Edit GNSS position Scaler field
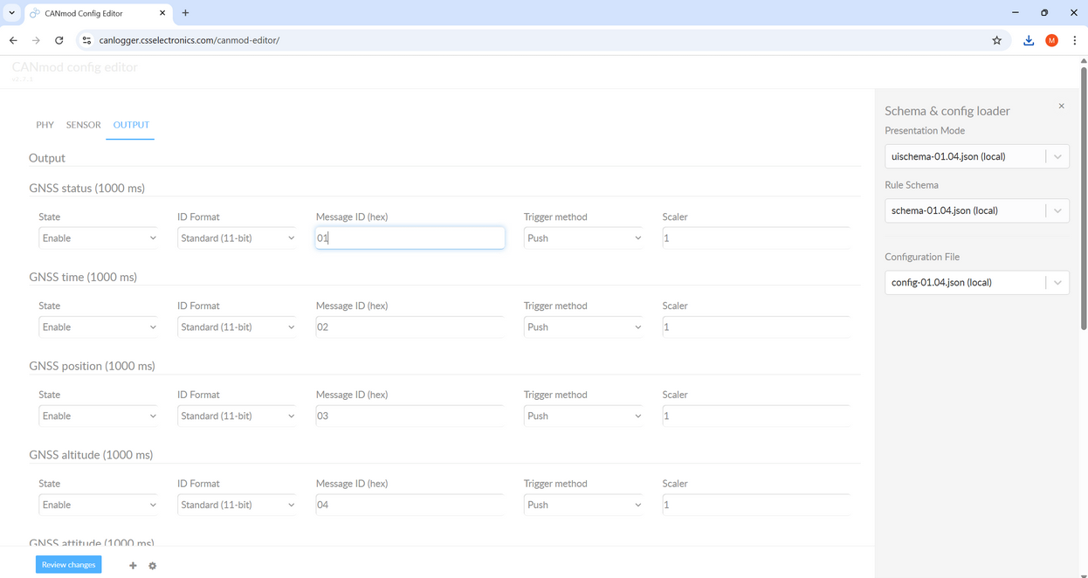 [756, 416]
